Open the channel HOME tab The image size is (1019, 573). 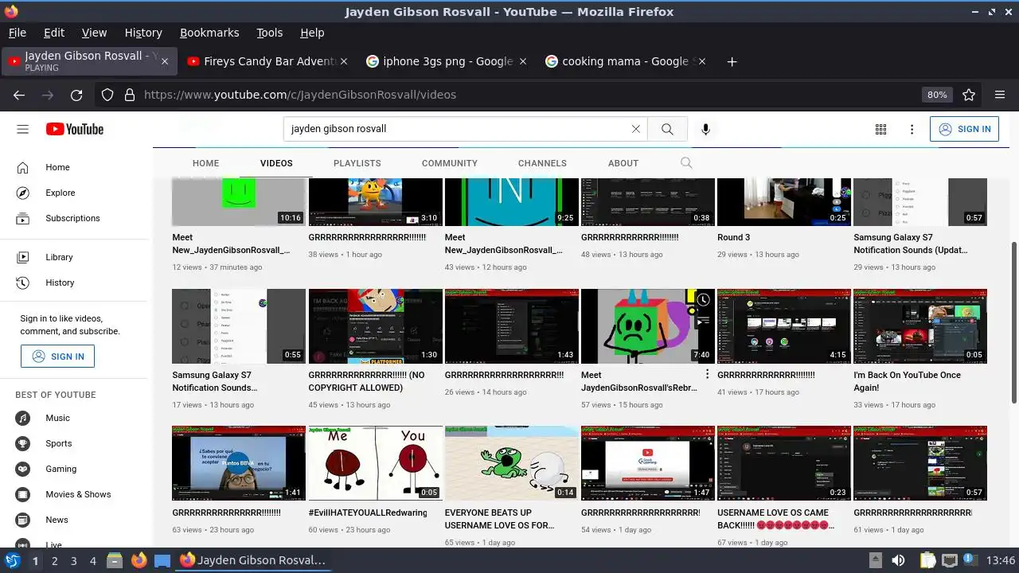pyautogui.click(x=205, y=163)
